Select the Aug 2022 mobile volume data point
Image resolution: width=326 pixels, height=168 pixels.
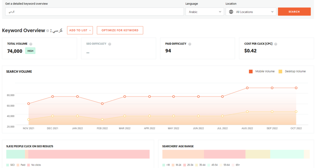[x=247, y=88]
